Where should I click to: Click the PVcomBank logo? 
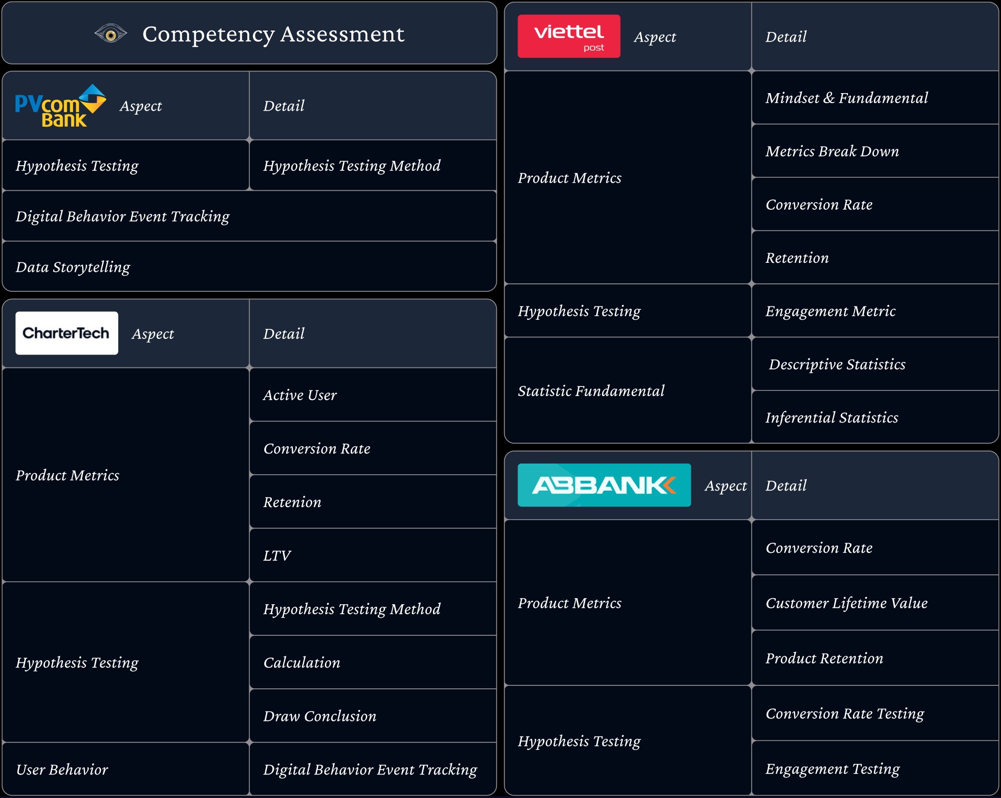pos(61,106)
